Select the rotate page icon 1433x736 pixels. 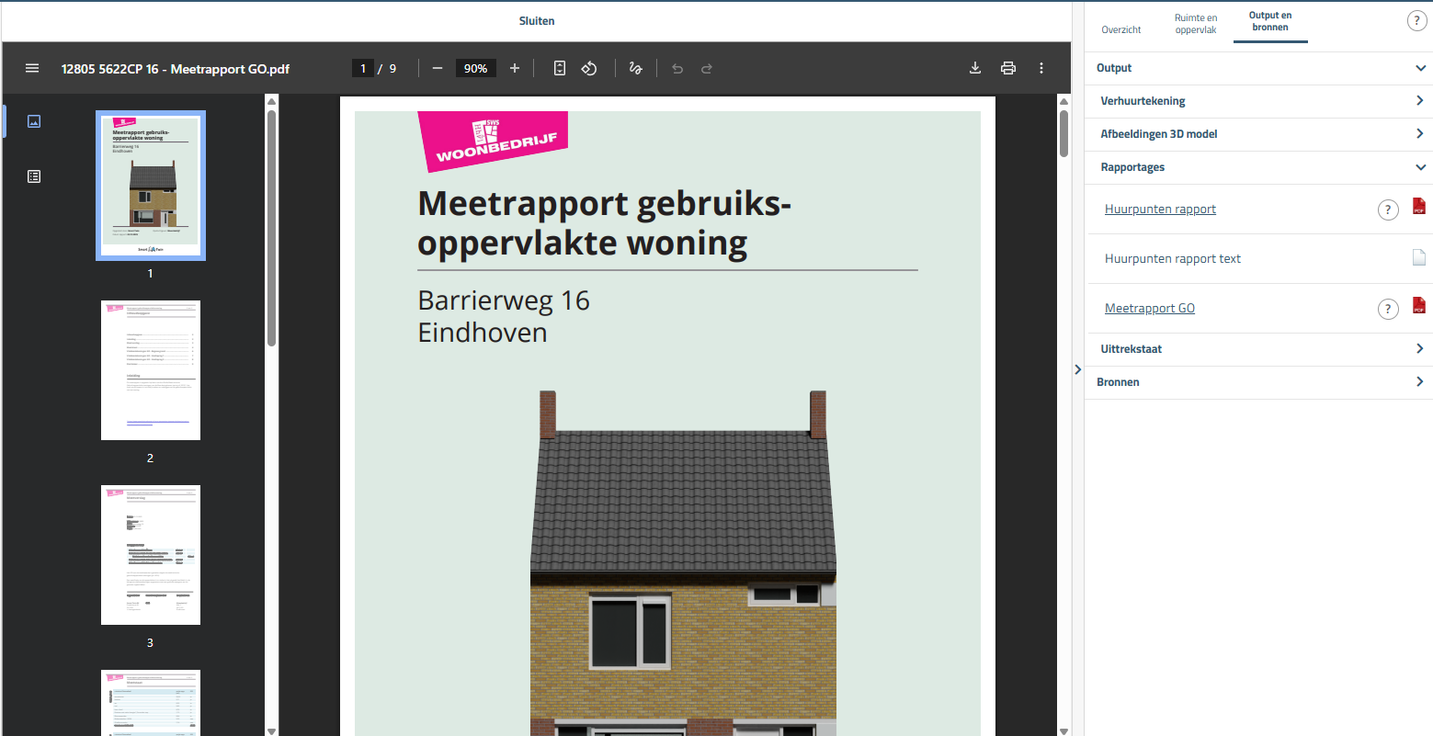pos(589,68)
